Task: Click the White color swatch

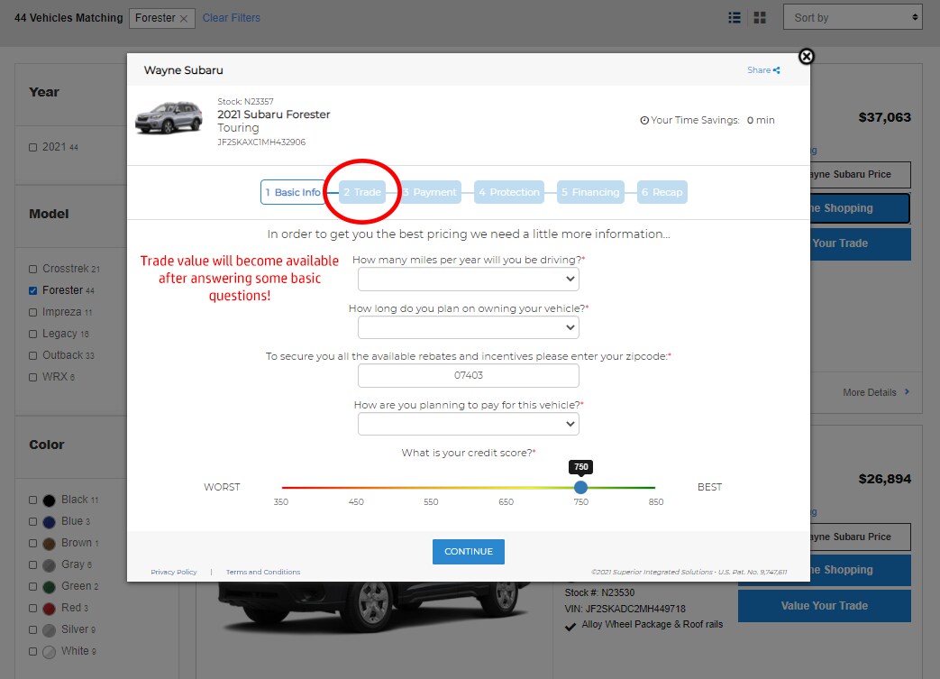Action: 50,651
